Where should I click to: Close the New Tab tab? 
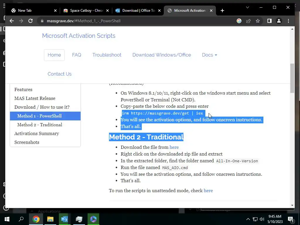[55, 11]
